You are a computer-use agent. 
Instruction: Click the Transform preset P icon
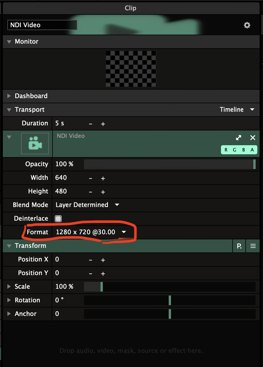pyautogui.click(x=239, y=246)
